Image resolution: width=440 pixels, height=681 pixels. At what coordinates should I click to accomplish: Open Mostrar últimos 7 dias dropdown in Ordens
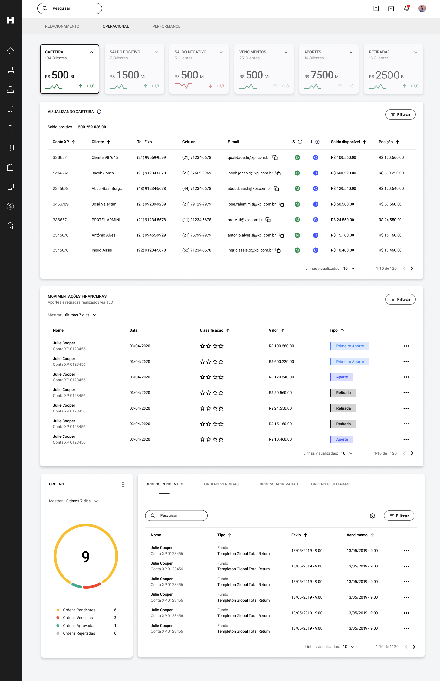point(82,501)
